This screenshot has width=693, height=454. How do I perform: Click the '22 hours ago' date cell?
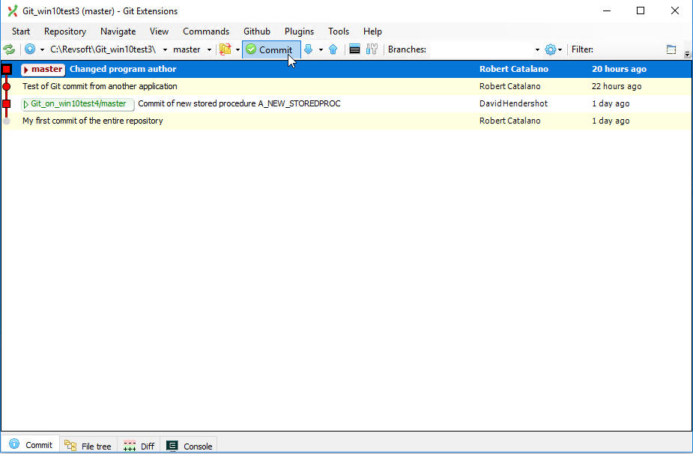coord(617,86)
